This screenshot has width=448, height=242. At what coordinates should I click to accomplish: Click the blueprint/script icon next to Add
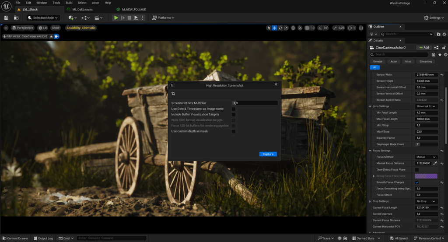click(x=436, y=48)
